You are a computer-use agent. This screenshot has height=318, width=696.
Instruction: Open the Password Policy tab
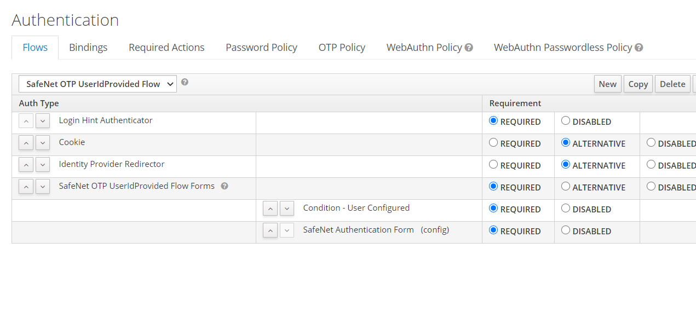tap(261, 48)
